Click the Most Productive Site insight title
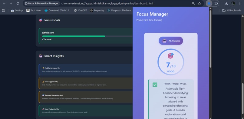244x119 pixels. (x=52, y=109)
